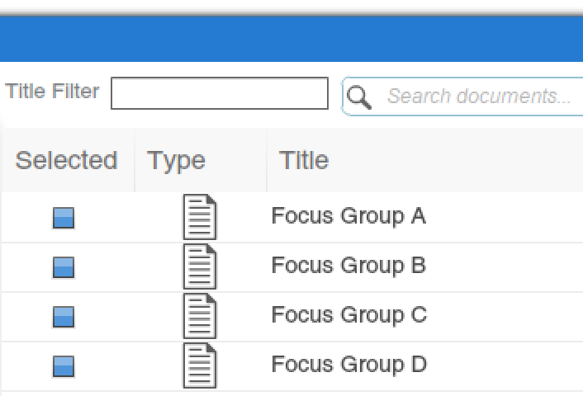Screen dimensions: 583x396
Task: Click the document icon for Focus Group C
Action: click(200, 316)
